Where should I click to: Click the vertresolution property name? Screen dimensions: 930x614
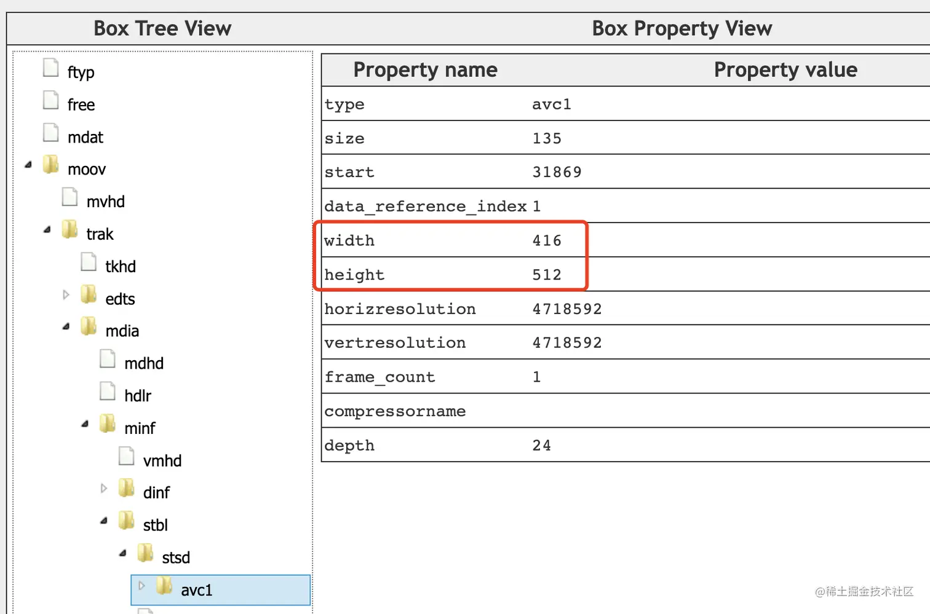click(x=395, y=343)
